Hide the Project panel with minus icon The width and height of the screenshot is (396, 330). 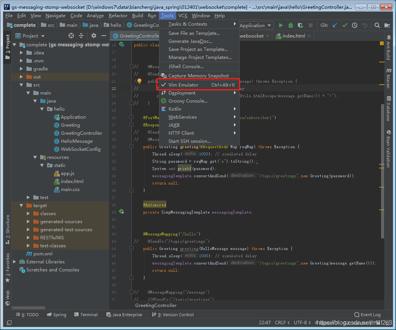point(103,36)
